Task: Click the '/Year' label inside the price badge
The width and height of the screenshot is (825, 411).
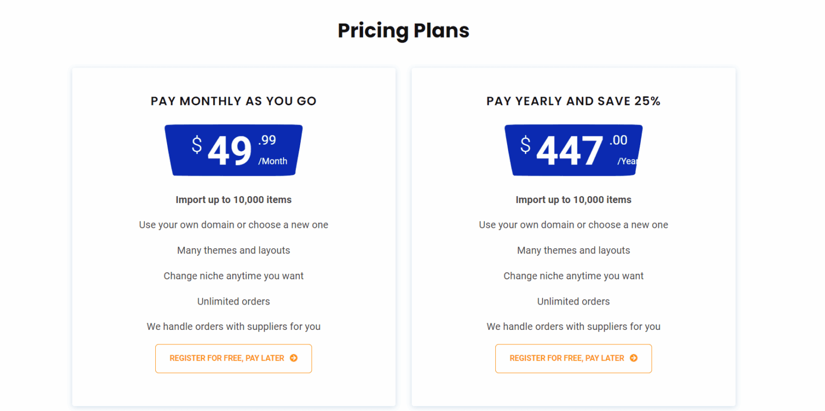Action: coord(627,161)
